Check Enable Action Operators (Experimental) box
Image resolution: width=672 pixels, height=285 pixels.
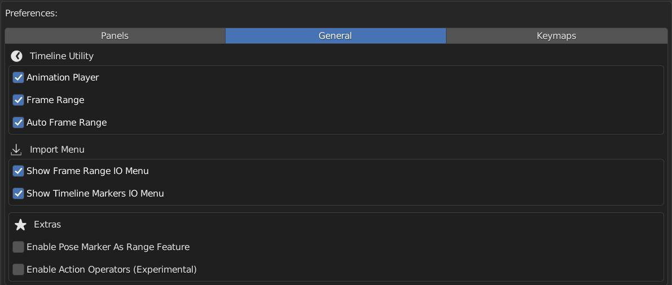[18, 270]
